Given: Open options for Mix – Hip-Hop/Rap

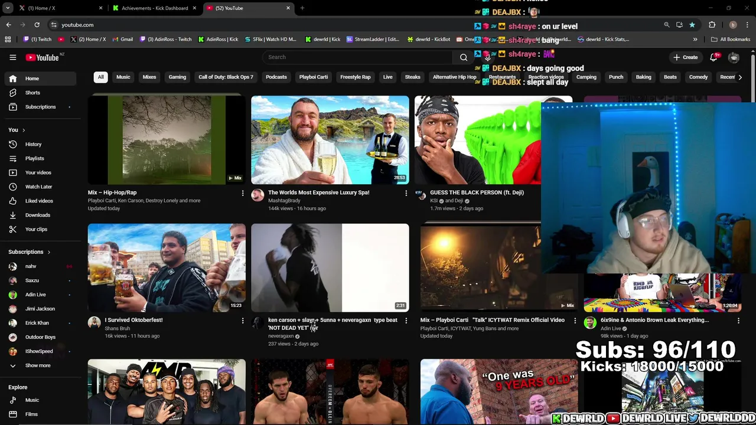Looking at the screenshot, I should [x=242, y=193].
